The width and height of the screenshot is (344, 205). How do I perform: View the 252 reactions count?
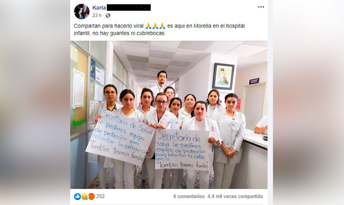click(100, 196)
